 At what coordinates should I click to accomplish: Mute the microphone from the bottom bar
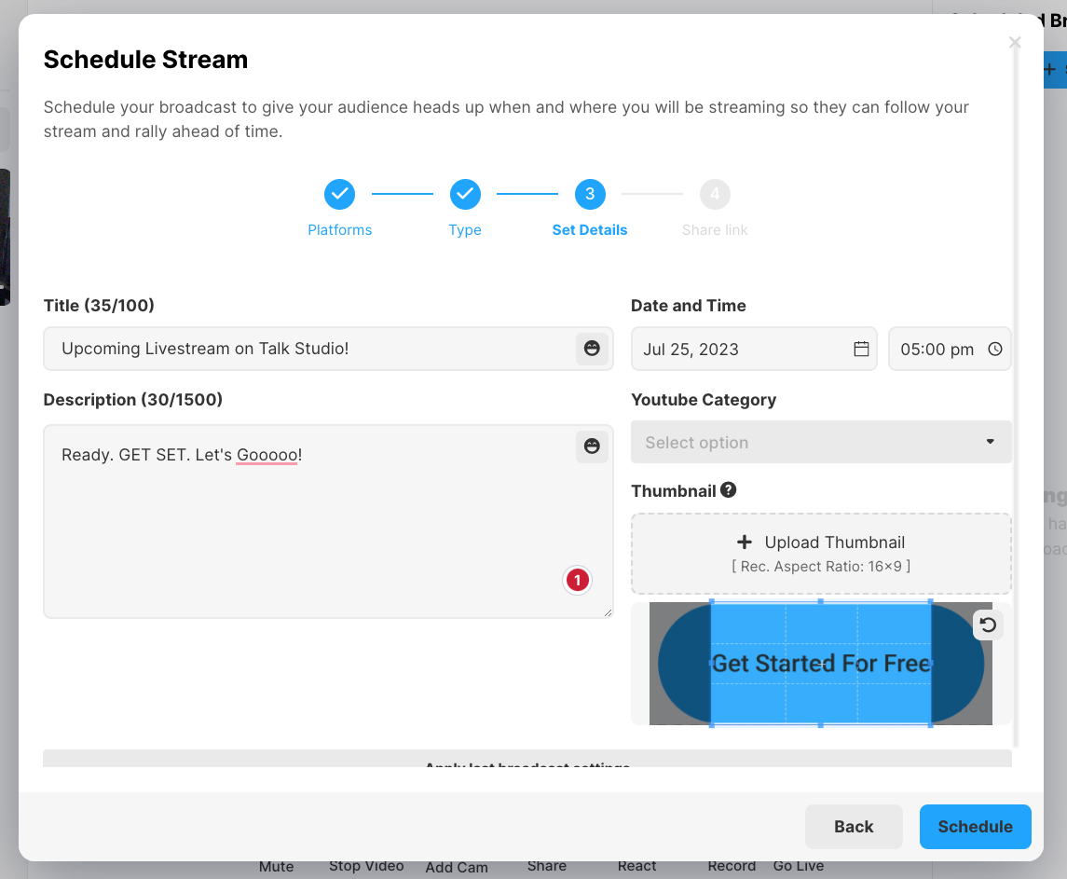click(276, 866)
